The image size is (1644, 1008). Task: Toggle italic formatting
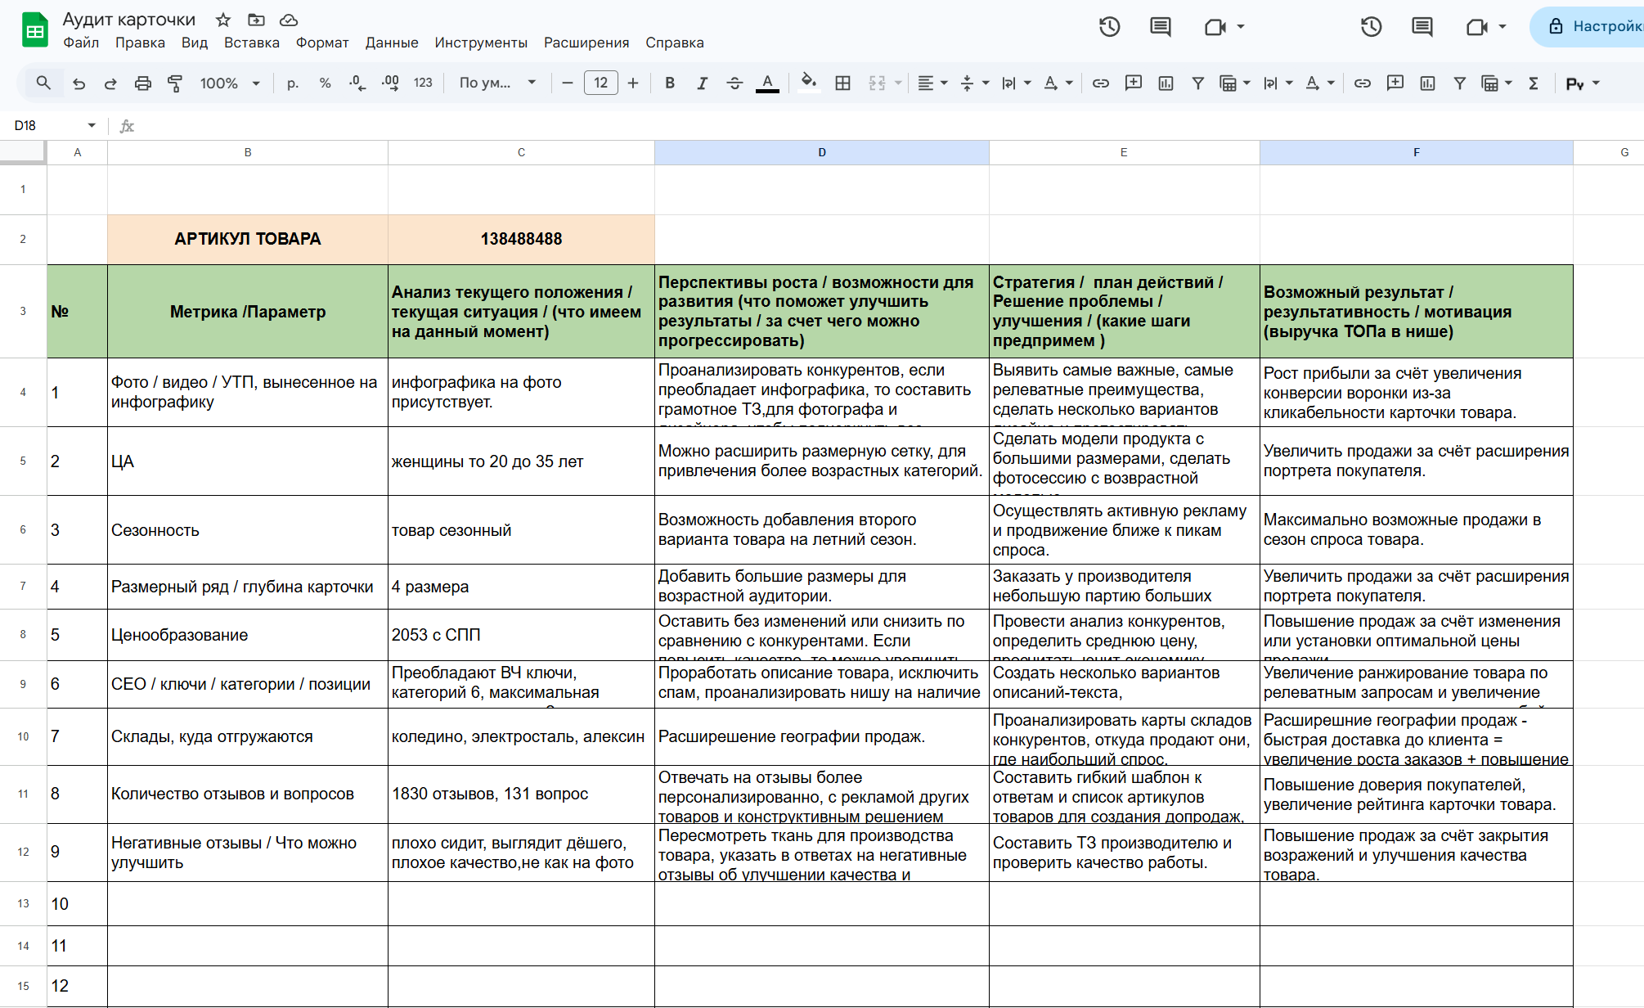point(702,83)
